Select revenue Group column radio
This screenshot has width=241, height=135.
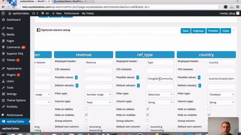click(86, 121)
